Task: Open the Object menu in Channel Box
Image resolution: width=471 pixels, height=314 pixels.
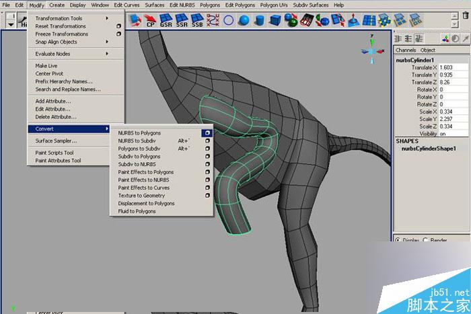Action: [x=428, y=50]
